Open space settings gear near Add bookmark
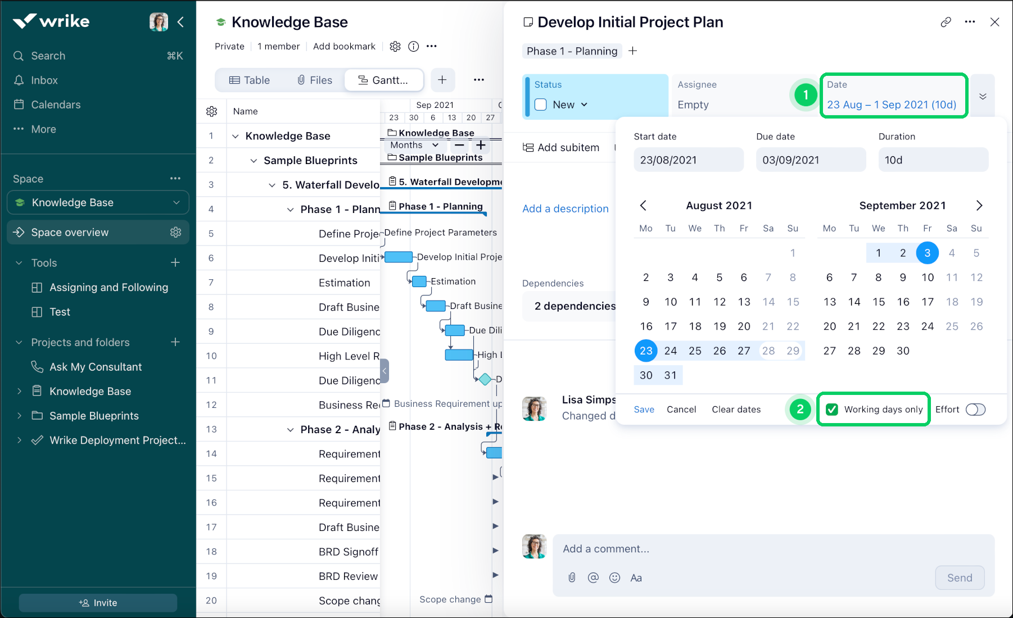Image resolution: width=1013 pixels, height=618 pixels. [395, 47]
